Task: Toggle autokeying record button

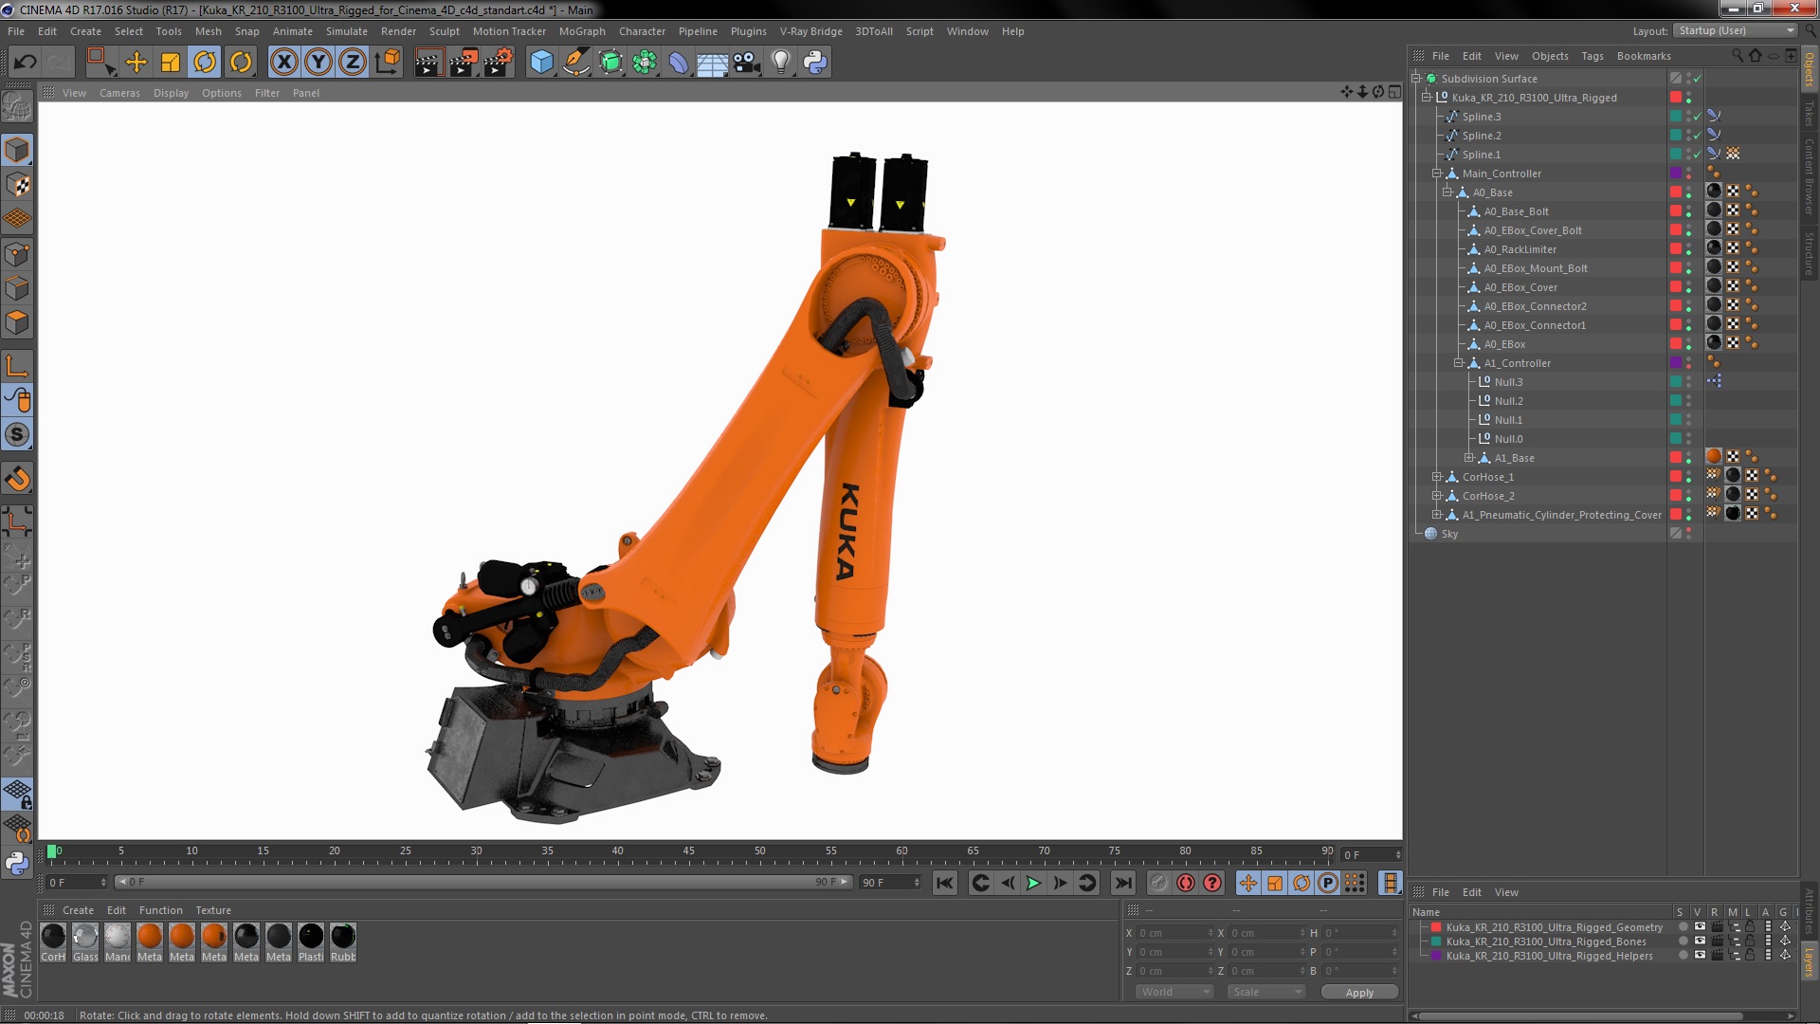Action: [x=1185, y=883]
